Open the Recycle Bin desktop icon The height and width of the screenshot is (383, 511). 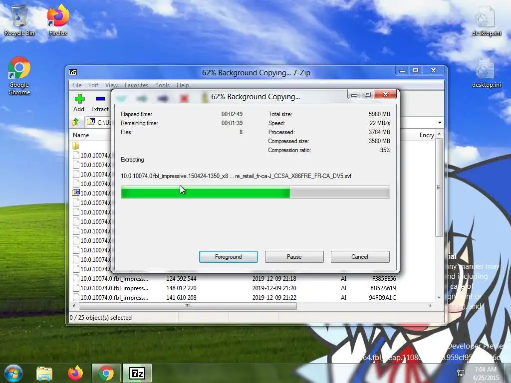(19, 20)
